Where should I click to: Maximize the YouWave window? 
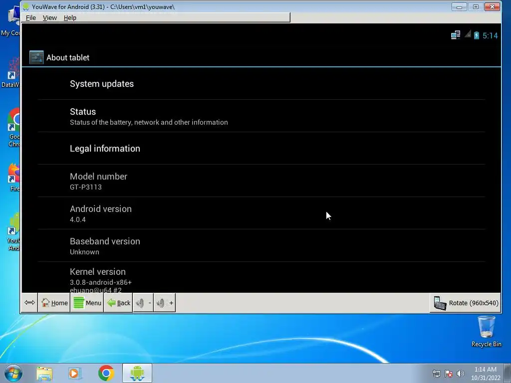(476, 6)
